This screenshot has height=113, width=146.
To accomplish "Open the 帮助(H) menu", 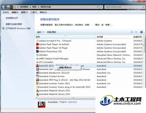I will coord(43,12).
